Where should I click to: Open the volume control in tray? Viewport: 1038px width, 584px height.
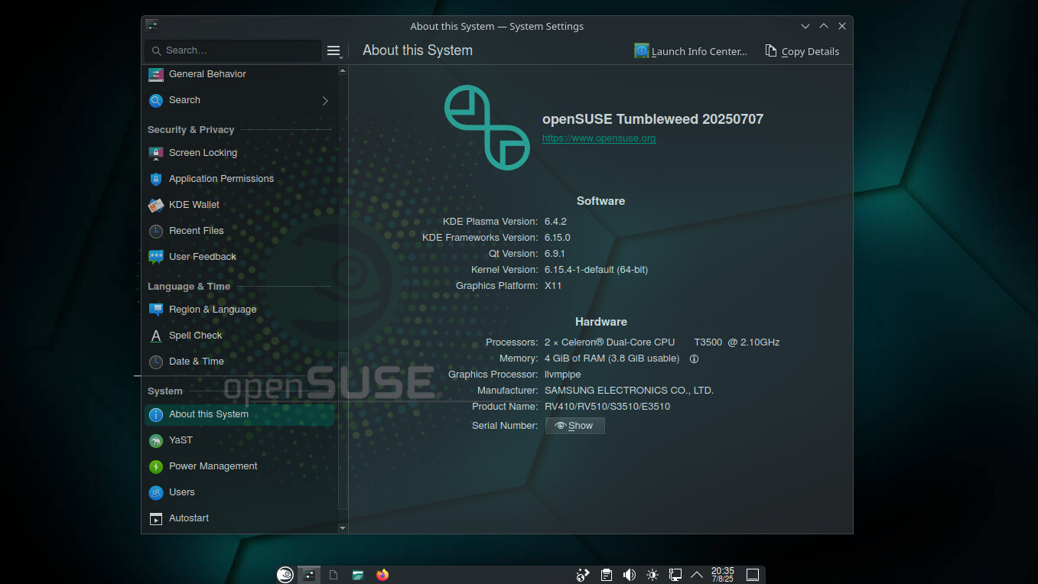tap(629, 575)
